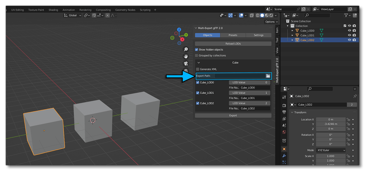The height and width of the screenshot is (171, 365).
Task: Click the new scene icon next to Scene
Action: [x=304, y=9]
